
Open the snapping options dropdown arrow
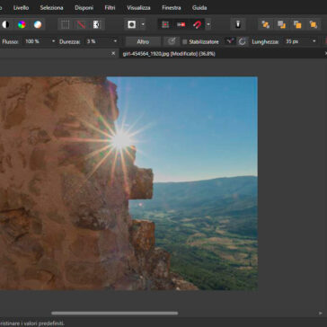tap(208, 24)
